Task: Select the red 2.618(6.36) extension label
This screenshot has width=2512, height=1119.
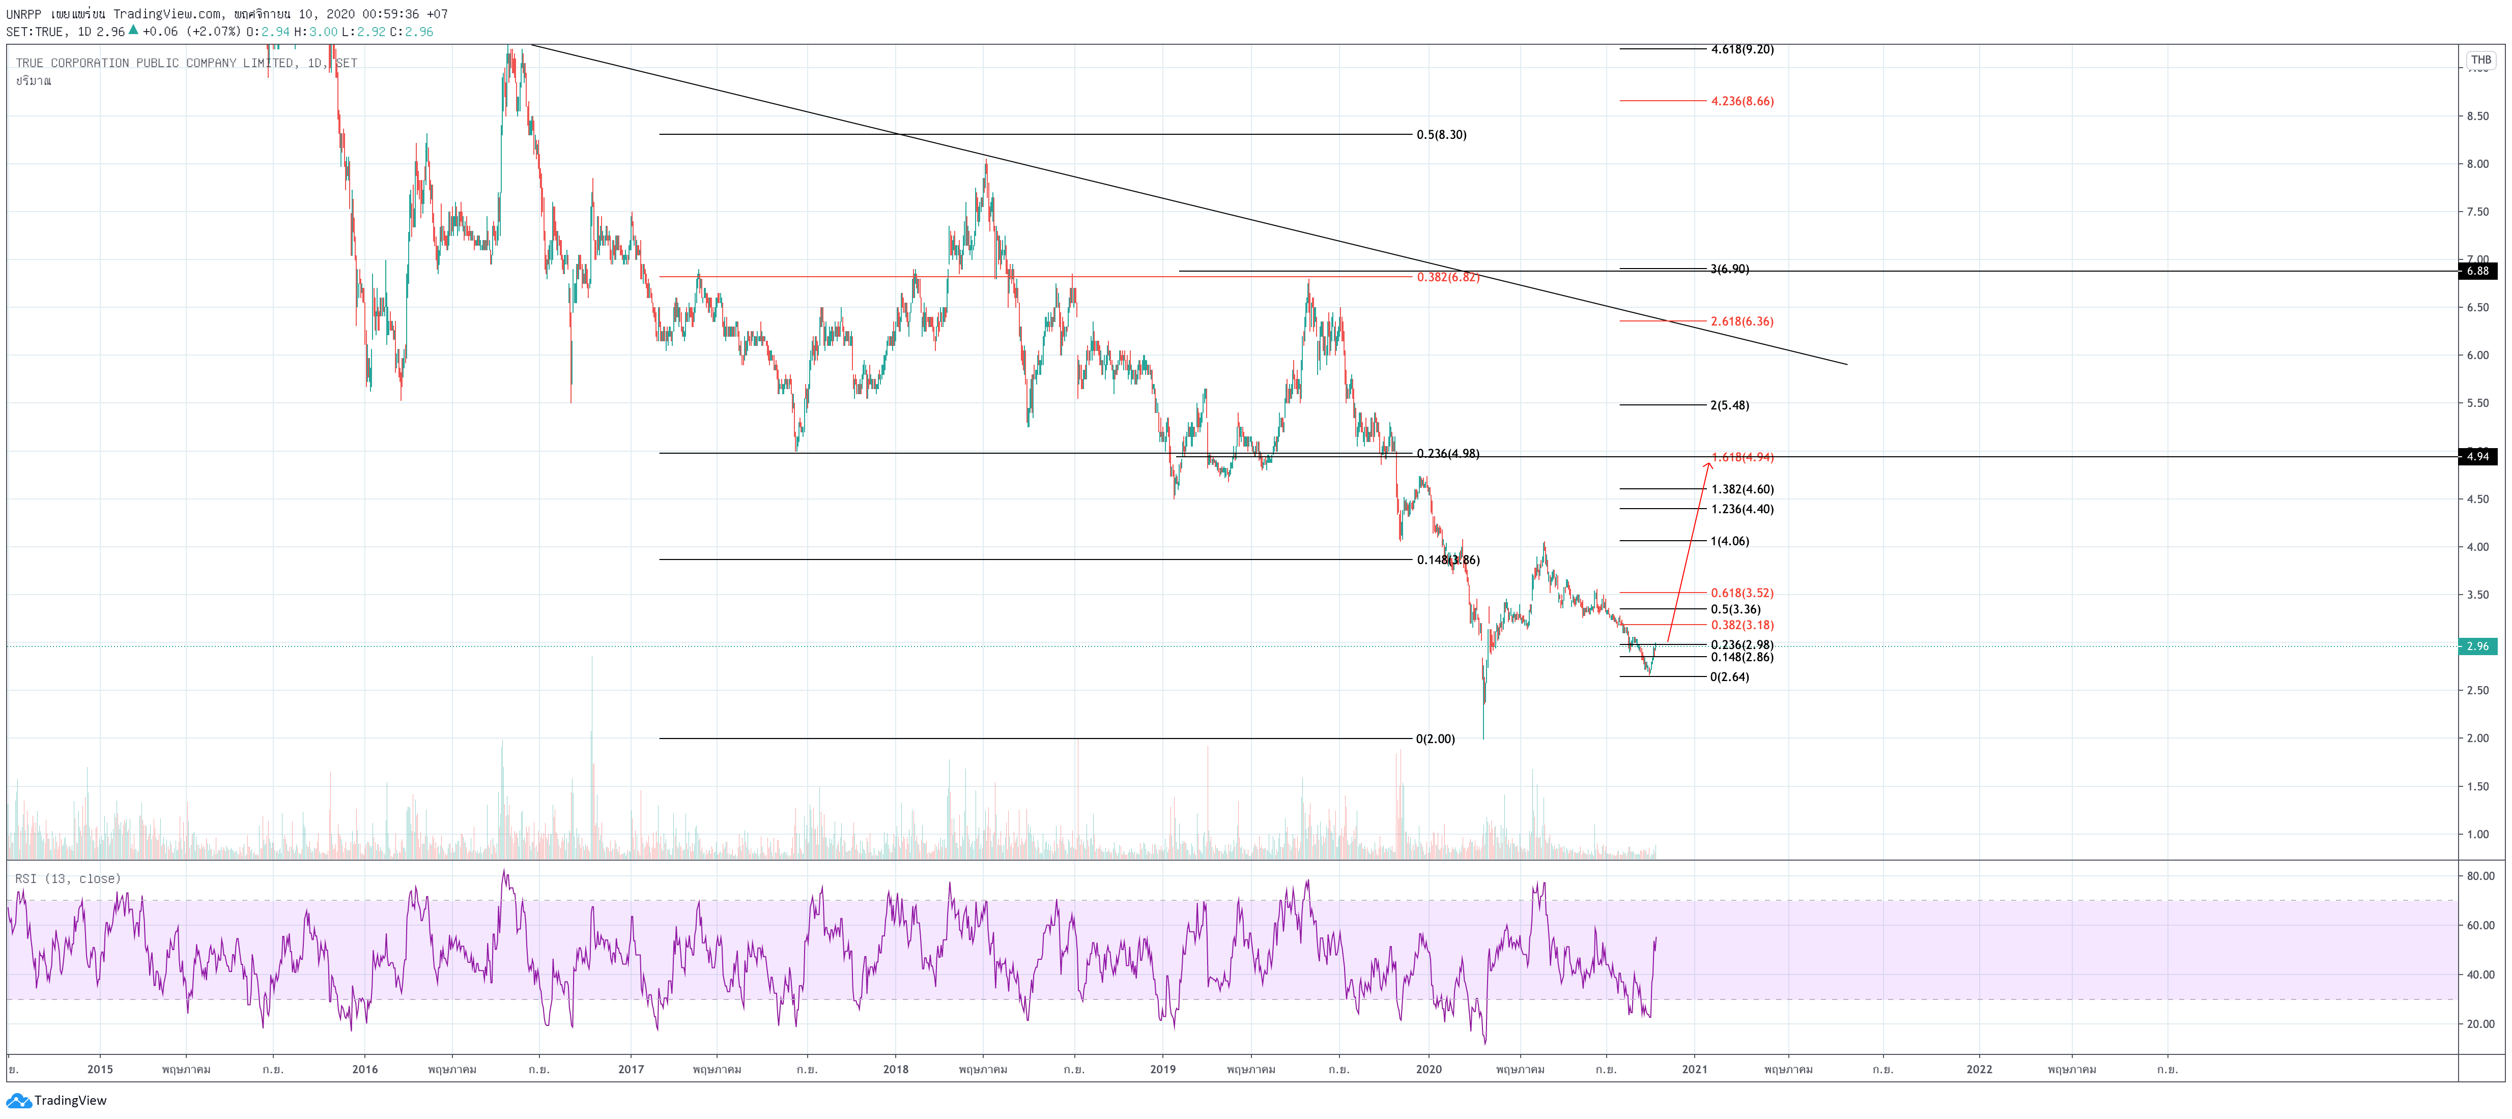Action: pyautogui.click(x=1742, y=321)
